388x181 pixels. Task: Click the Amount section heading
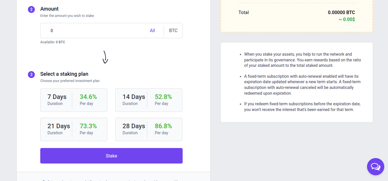coord(49,9)
